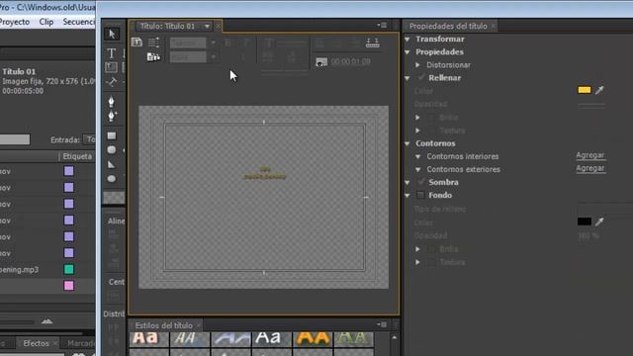Select the Path Type tool
The height and width of the screenshot is (356, 633).
coord(112,82)
